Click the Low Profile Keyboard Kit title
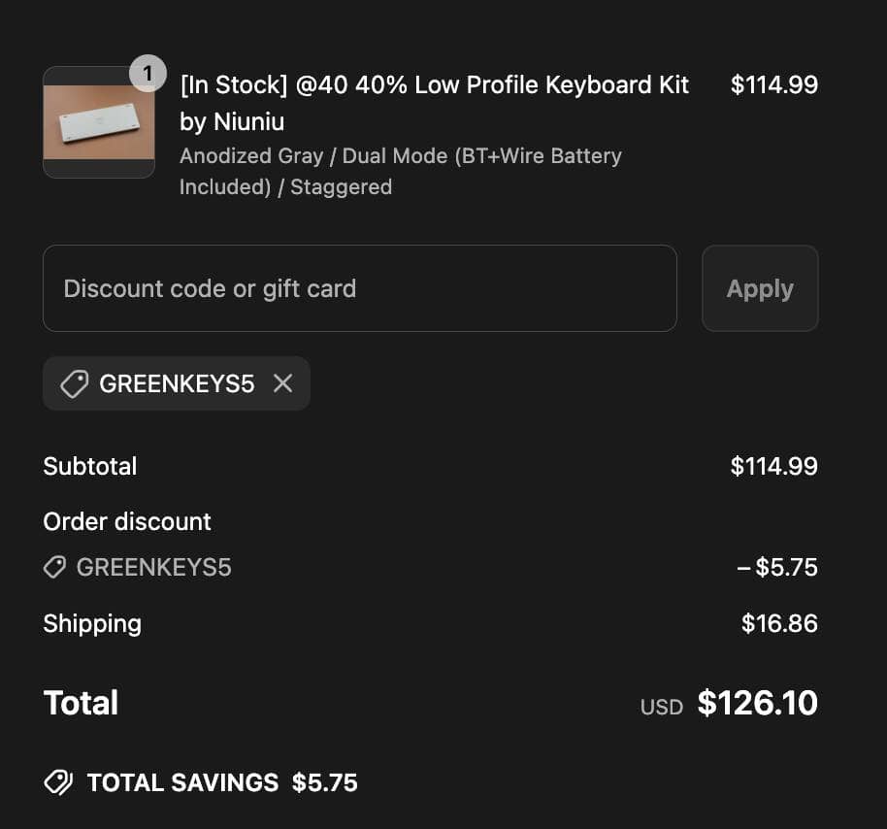This screenshot has height=829, width=887. tap(434, 103)
